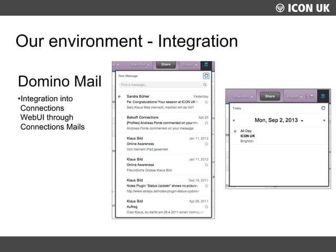The image size is (336, 252).
Task: Open English language dropdown in mail panel
Action: tap(190, 64)
